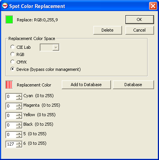Select the RGB color space option

pos(13,54)
